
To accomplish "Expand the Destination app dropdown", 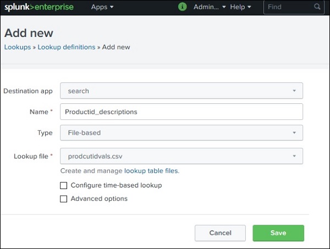I will click(x=182, y=91).
